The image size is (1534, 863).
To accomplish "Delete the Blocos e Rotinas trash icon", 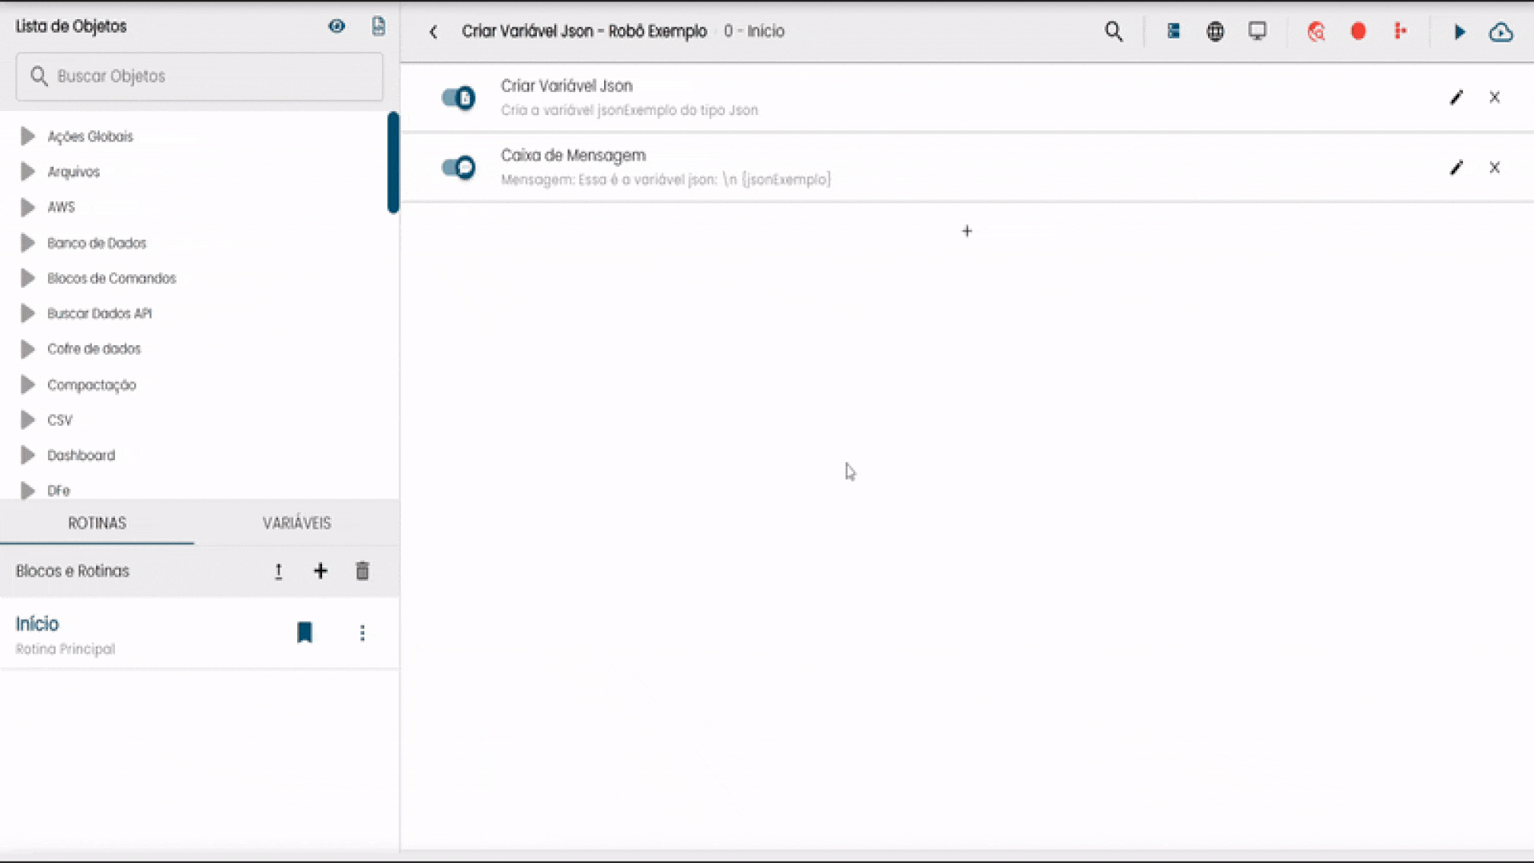I will point(362,571).
